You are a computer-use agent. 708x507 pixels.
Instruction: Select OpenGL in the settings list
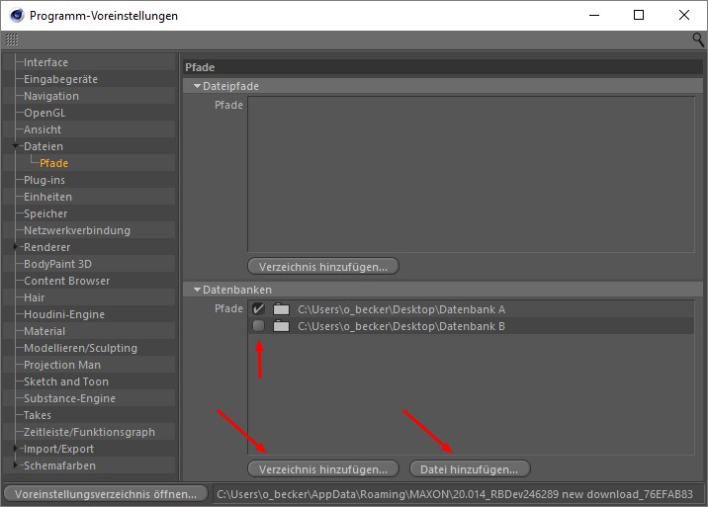coord(44,113)
